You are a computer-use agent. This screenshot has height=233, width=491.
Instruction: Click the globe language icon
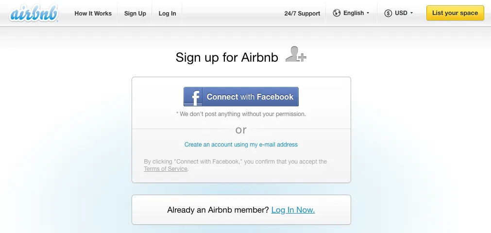[337, 13]
